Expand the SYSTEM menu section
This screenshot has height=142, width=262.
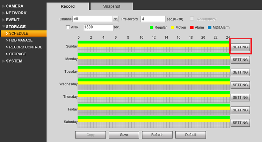pos(14,61)
